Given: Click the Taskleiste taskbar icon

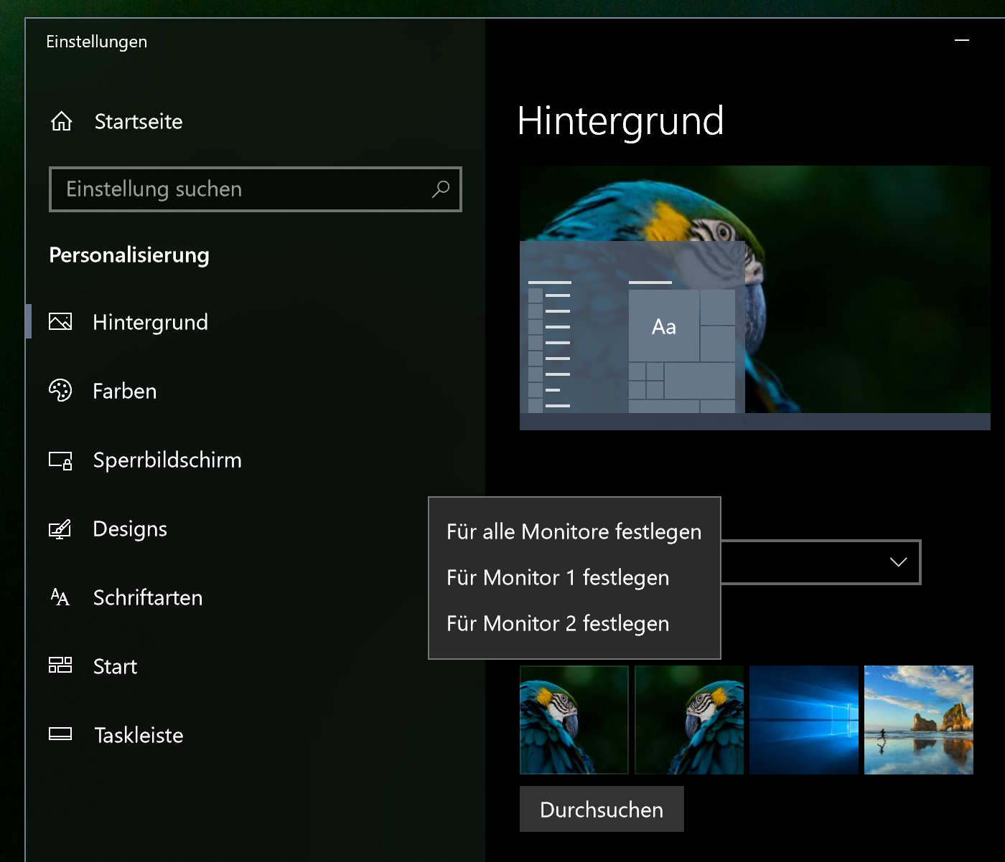Looking at the screenshot, I should click(x=60, y=734).
